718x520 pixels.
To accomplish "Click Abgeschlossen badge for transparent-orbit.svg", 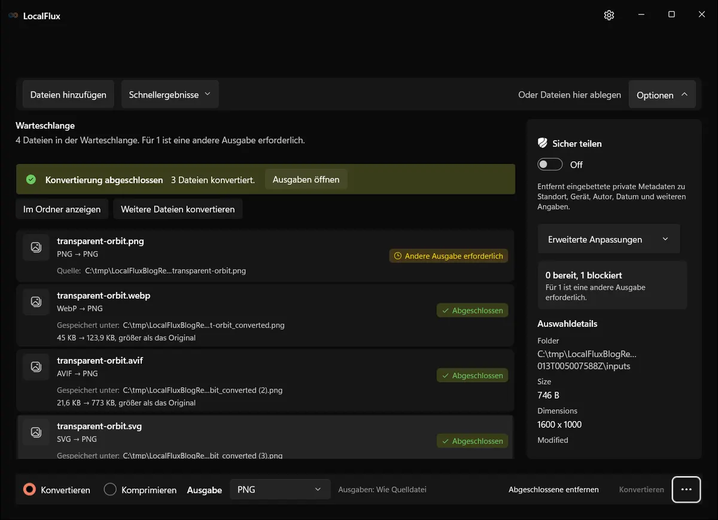I will [472, 441].
